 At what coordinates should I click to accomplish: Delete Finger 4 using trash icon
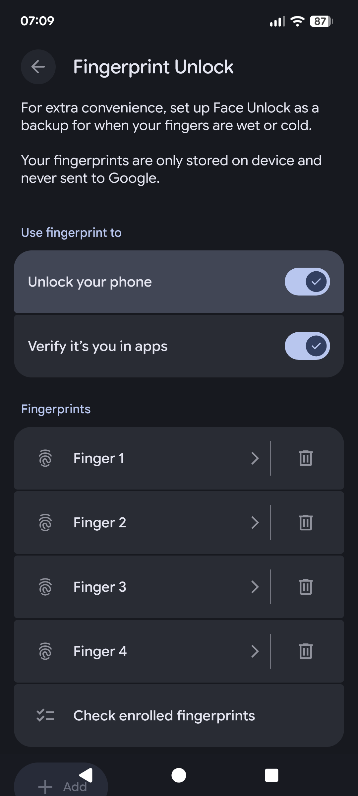click(306, 651)
